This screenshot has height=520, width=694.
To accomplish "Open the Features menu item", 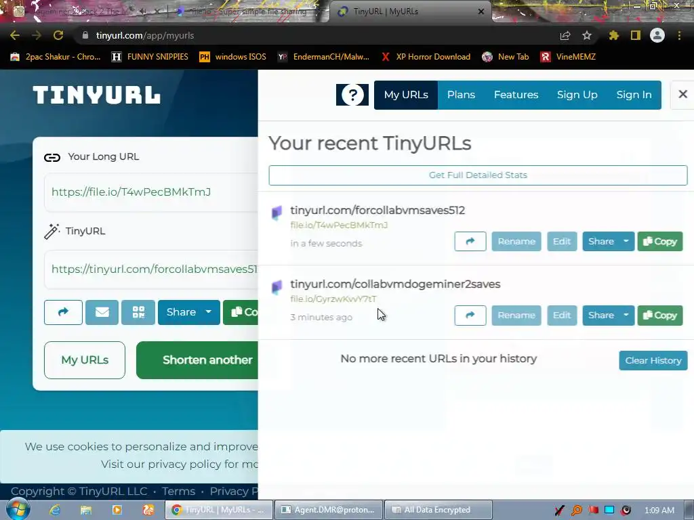I will [516, 95].
